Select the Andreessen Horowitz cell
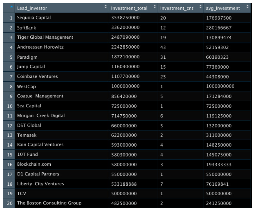This screenshot has height=211, width=255. [62, 47]
